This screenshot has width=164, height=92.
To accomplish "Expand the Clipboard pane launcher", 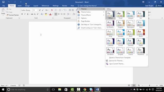I will 19,18.
